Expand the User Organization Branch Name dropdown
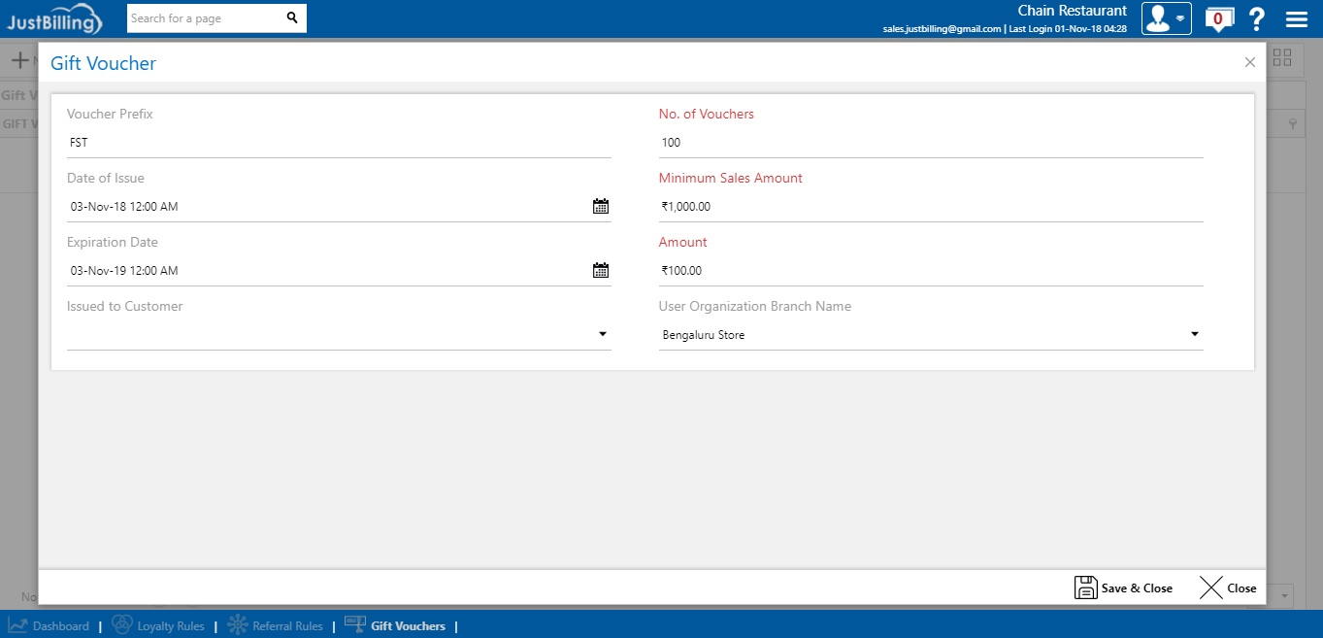 (x=1195, y=334)
